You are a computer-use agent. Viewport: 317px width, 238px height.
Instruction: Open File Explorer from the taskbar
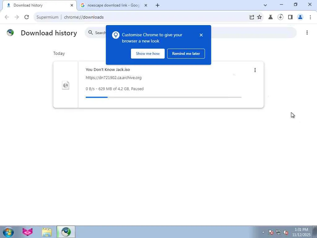coord(47,232)
